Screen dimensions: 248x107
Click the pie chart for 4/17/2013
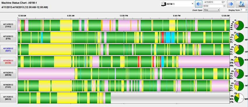[x=239, y=98]
